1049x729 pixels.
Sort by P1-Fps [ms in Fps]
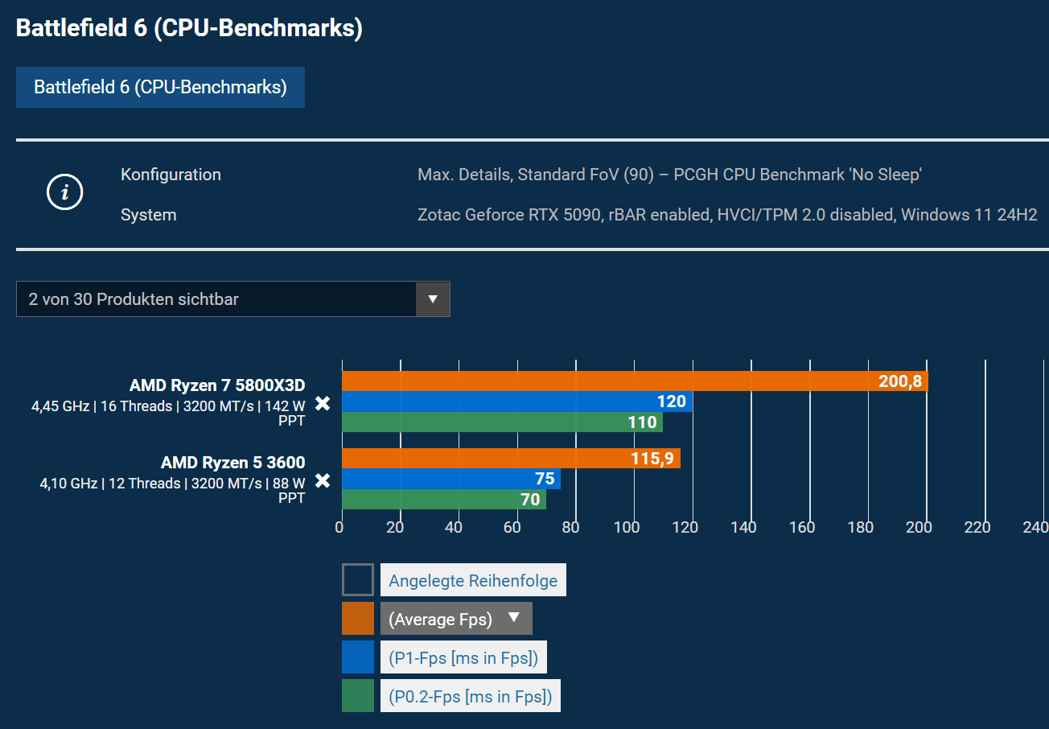(464, 657)
